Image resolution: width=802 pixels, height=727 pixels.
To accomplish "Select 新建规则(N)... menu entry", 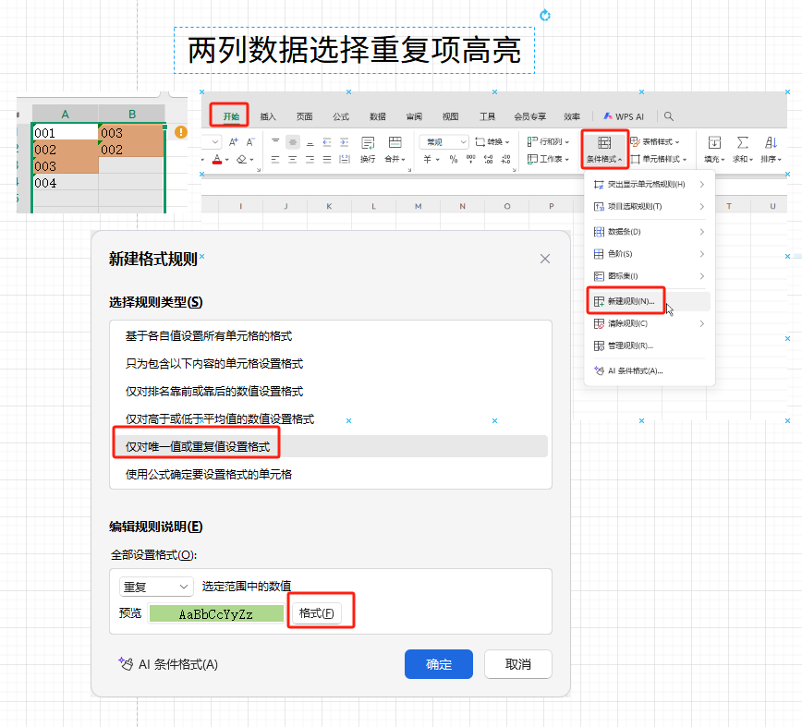I will pyautogui.click(x=649, y=301).
